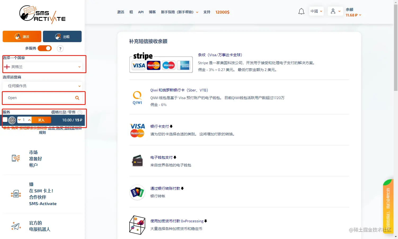Click the 12000$ promo link

pyautogui.click(x=222, y=12)
